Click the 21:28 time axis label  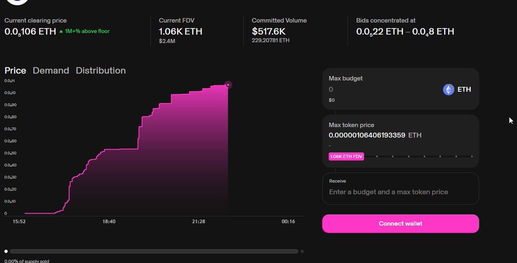(x=199, y=222)
